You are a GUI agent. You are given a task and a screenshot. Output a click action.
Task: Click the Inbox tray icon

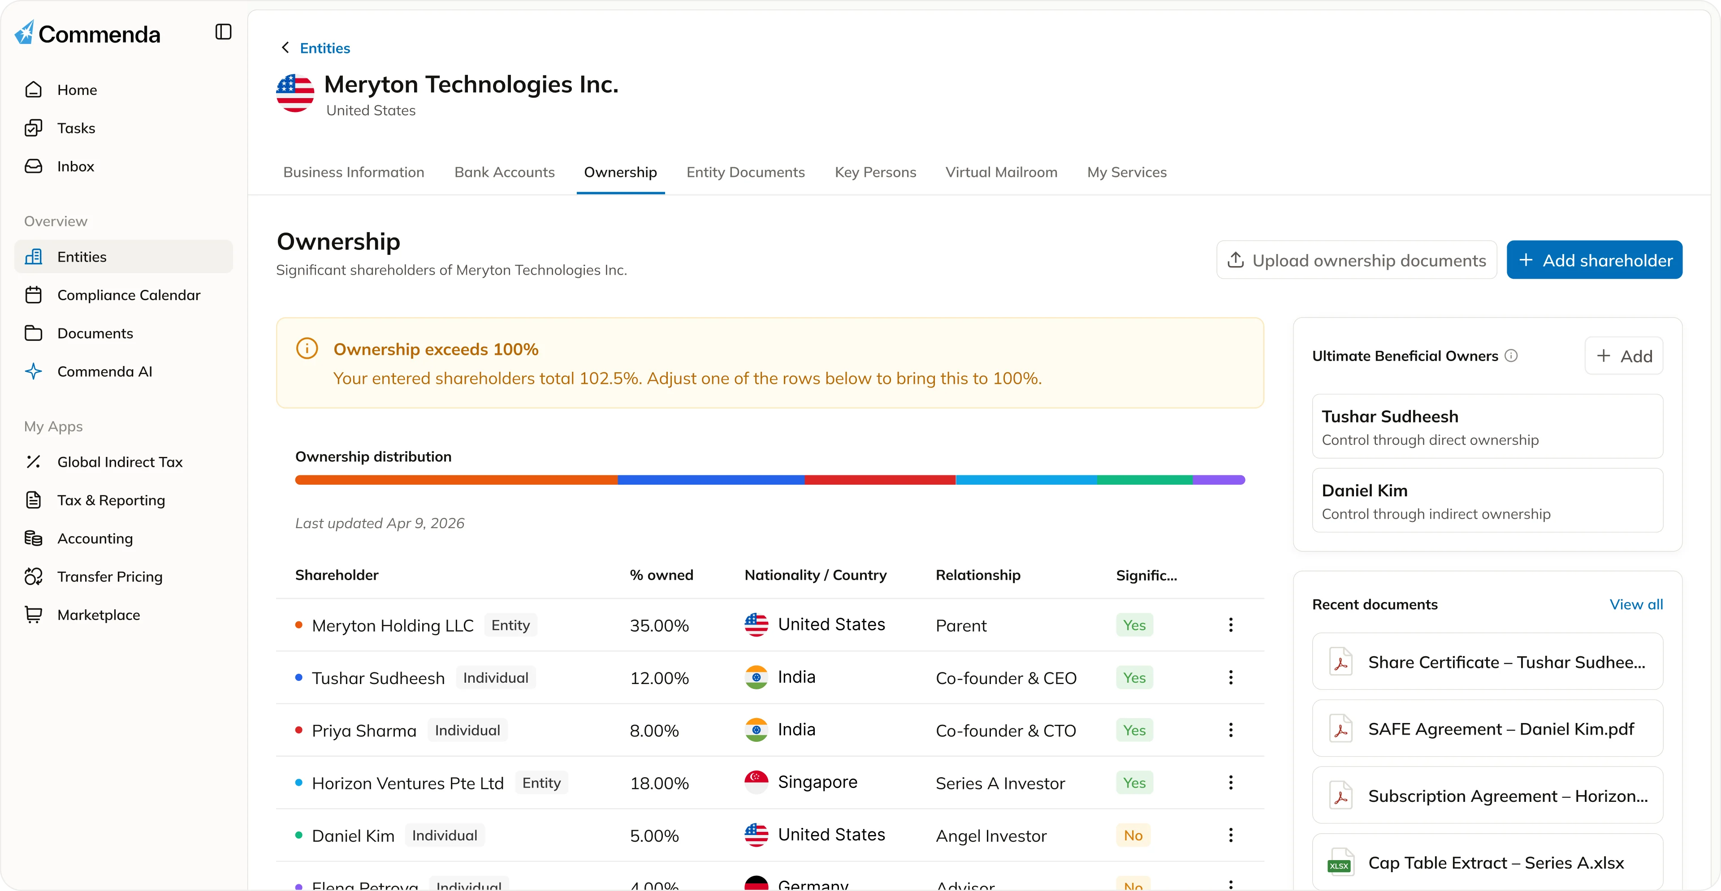click(34, 166)
